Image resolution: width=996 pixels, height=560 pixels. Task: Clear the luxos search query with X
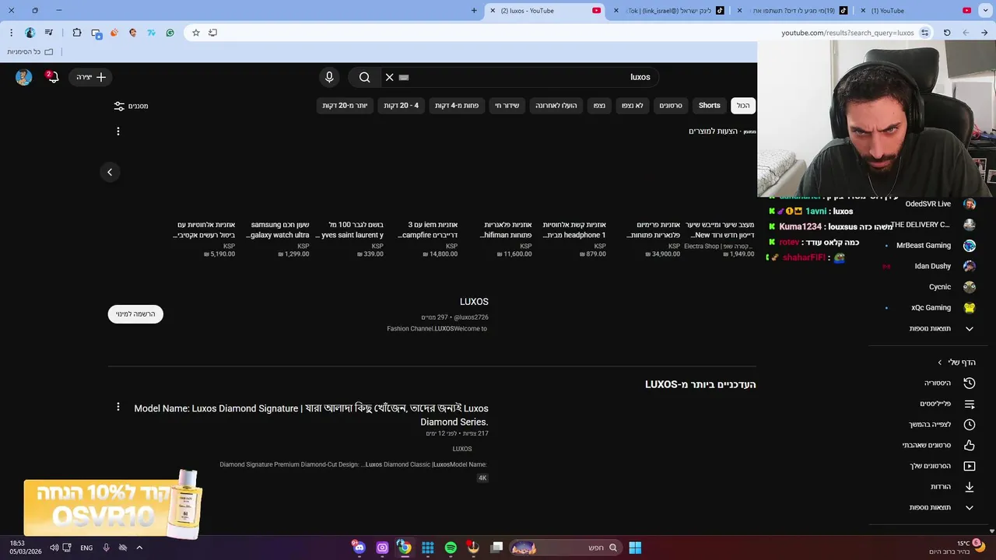pos(389,77)
